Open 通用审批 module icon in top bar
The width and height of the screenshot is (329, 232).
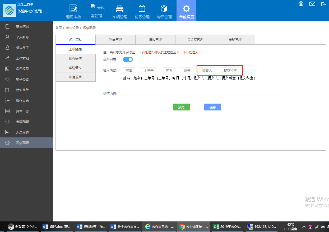pyautogui.click(x=73, y=12)
